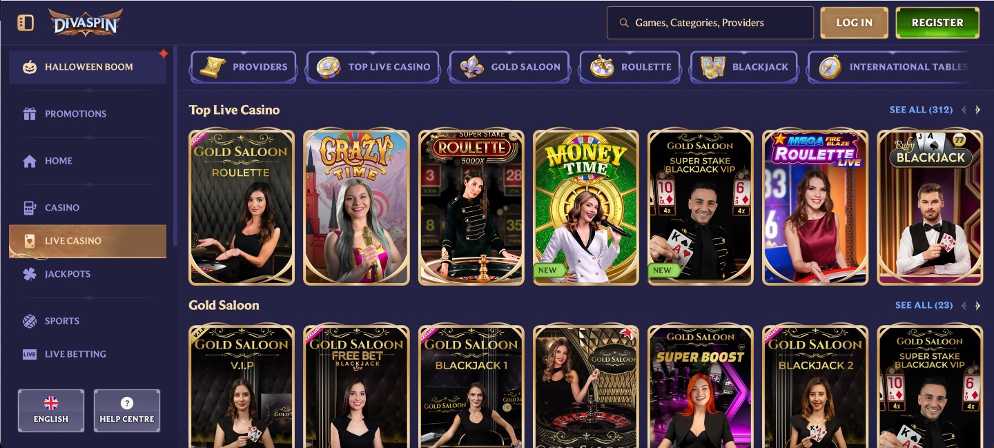The width and height of the screenshot is (994, 448).
Task: Show next Top Live Casino games arrow
Action: [978, 110]
